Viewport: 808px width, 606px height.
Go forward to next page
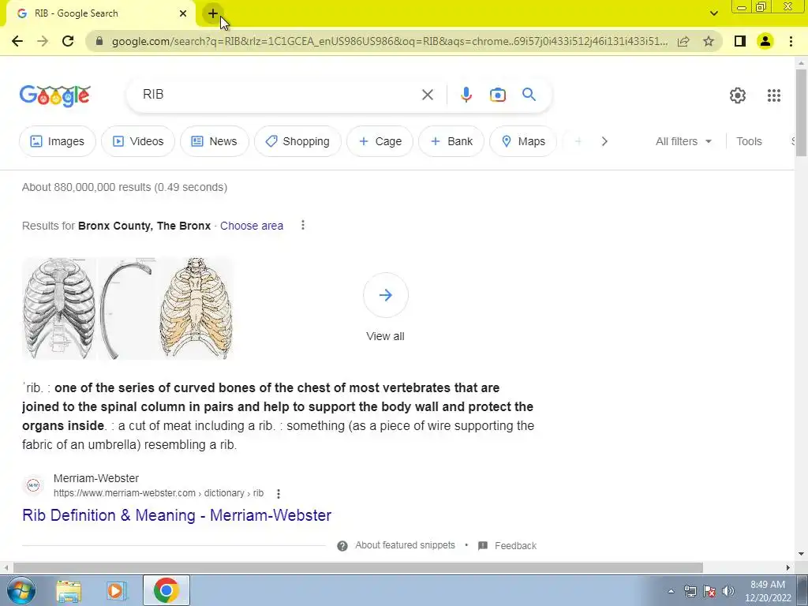click(x=43, y=41)
